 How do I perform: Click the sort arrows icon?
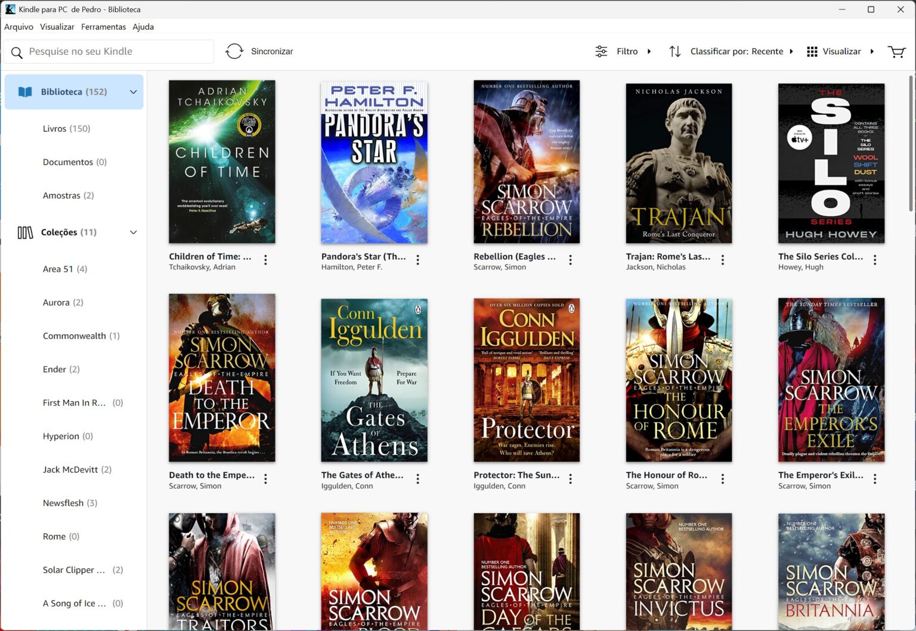[675, 51]
